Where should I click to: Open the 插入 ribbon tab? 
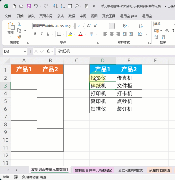[x=31, y=16]
